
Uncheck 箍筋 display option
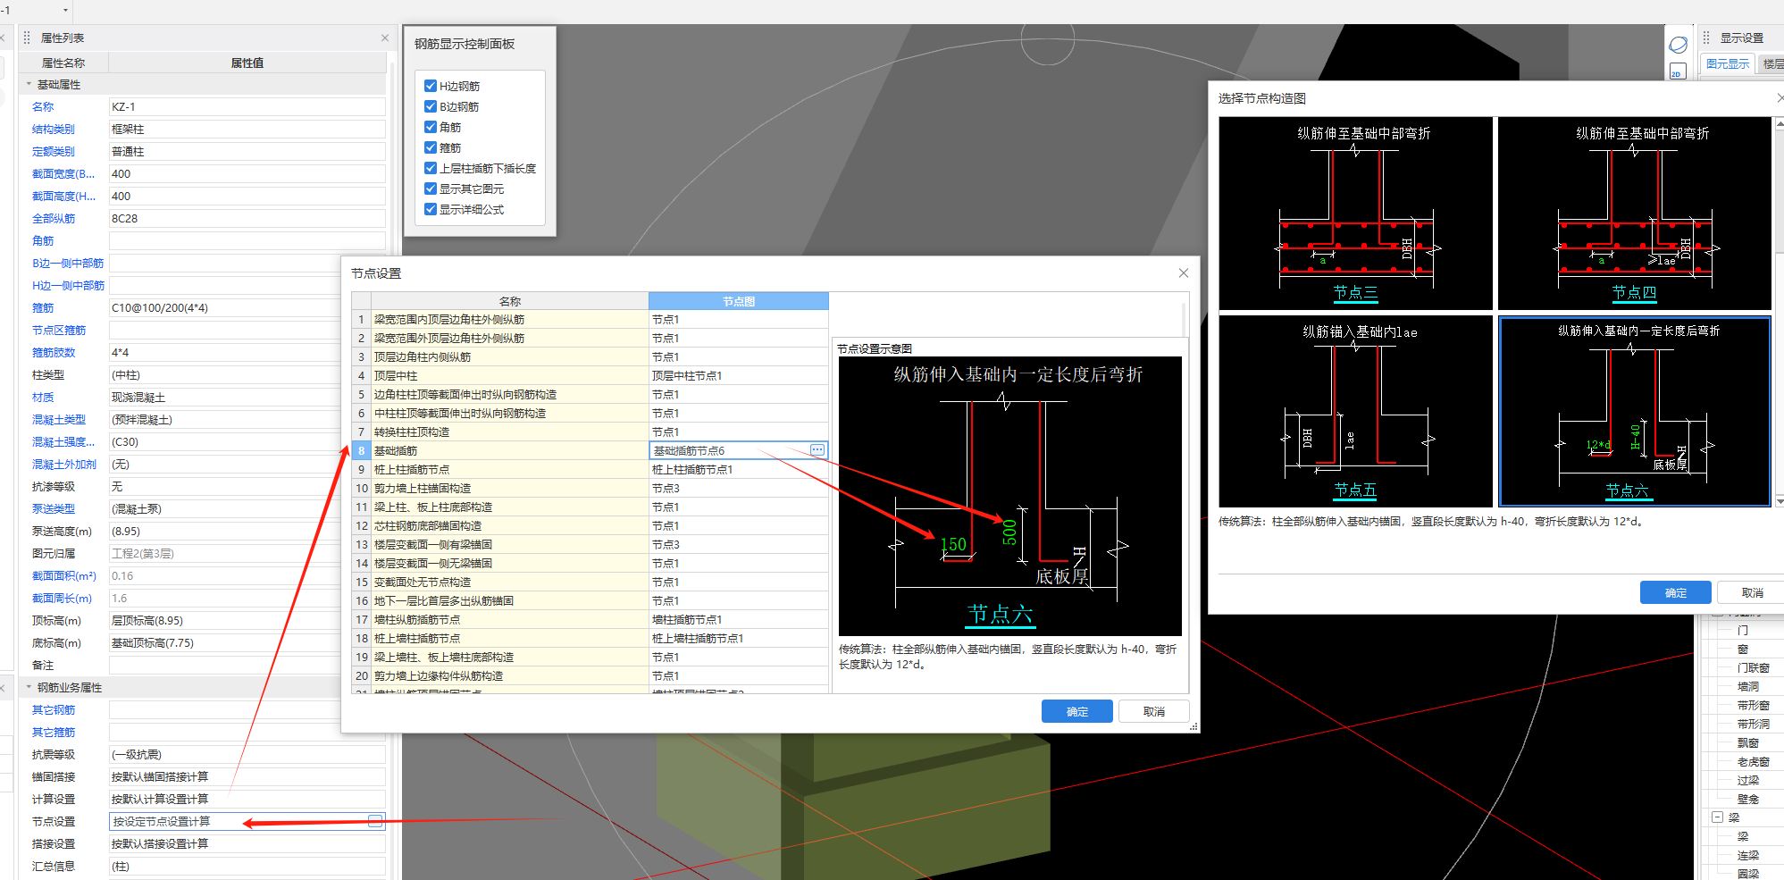point(431,147)
